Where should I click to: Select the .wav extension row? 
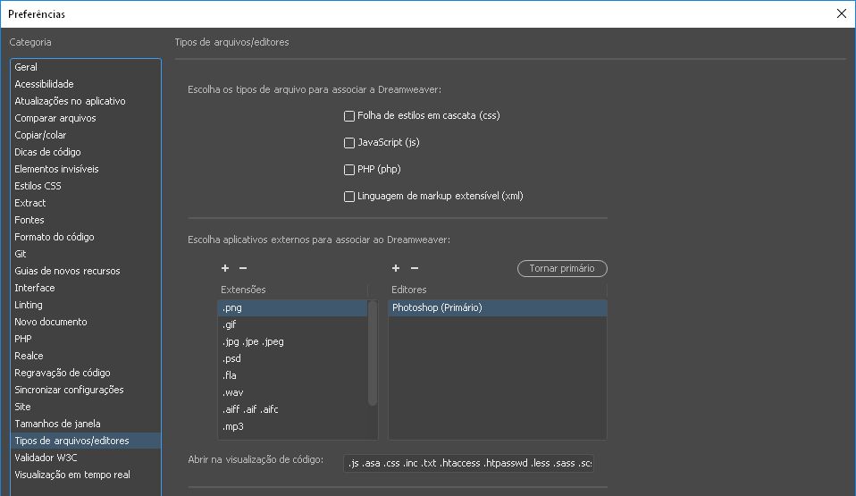292,392
